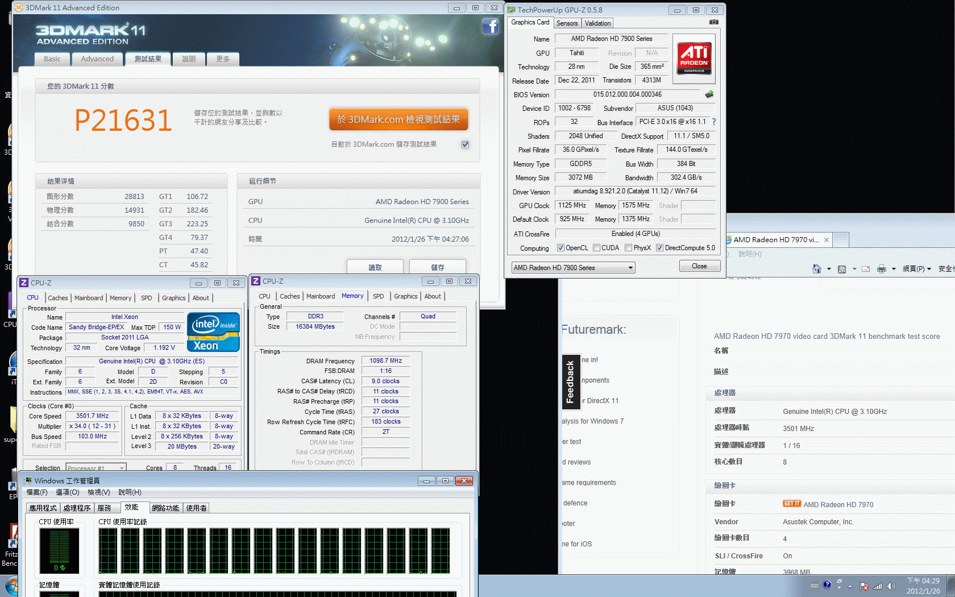
Task: Click the GPU-Z title bar icon
Action: (x=512, y=10)
